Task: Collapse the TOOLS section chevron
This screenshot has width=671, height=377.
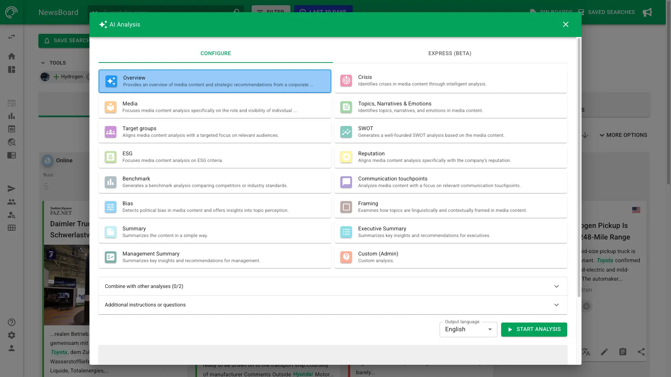Action: coord(43,63)
